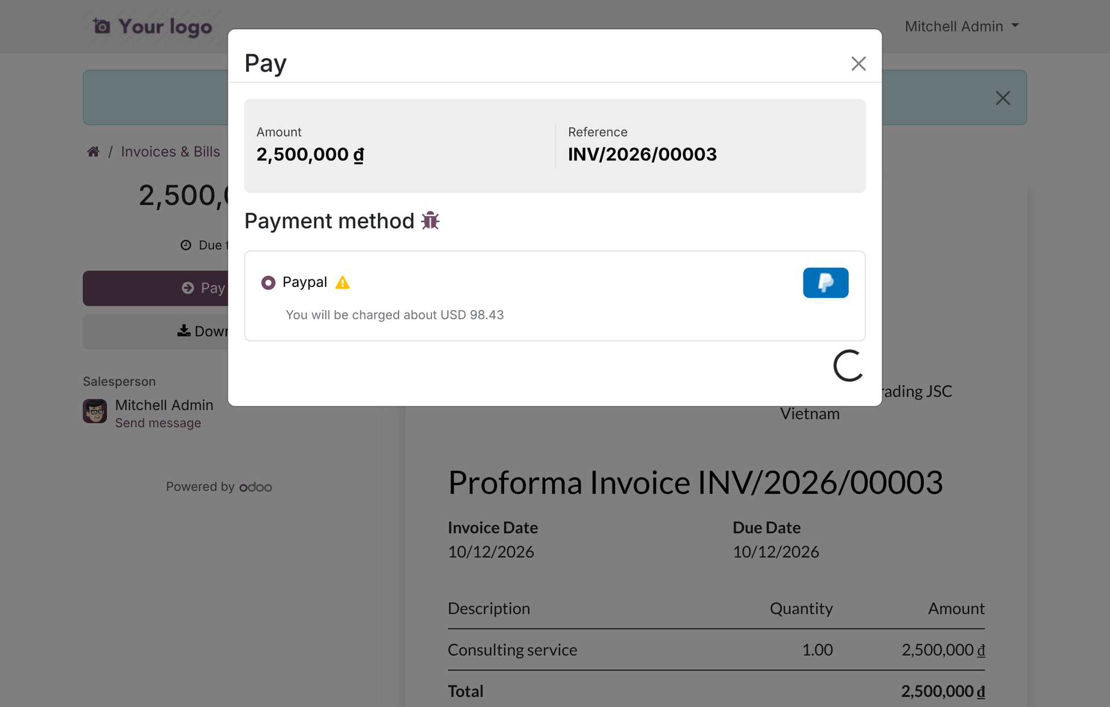Viewport: 1110px width, 707px height.
Task: Click the amount 2,500,000 ₫ in dialog
Action: point(310,154)
